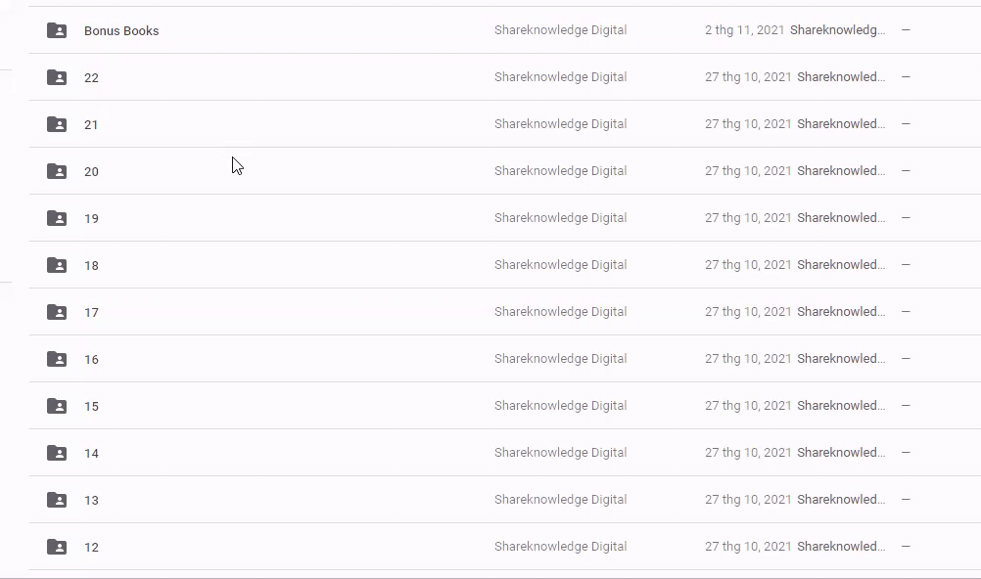Click the modified date of folder 17

[x=748, y=312]
